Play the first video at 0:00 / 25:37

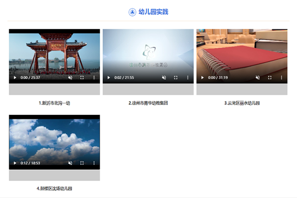[15, 78]
